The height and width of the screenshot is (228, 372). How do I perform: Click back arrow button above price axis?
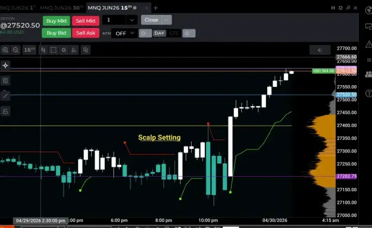click(x=320, y=50)
